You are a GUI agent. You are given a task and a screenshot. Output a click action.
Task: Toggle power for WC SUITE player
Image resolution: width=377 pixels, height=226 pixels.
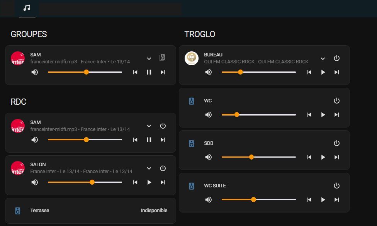pos(337,186)
